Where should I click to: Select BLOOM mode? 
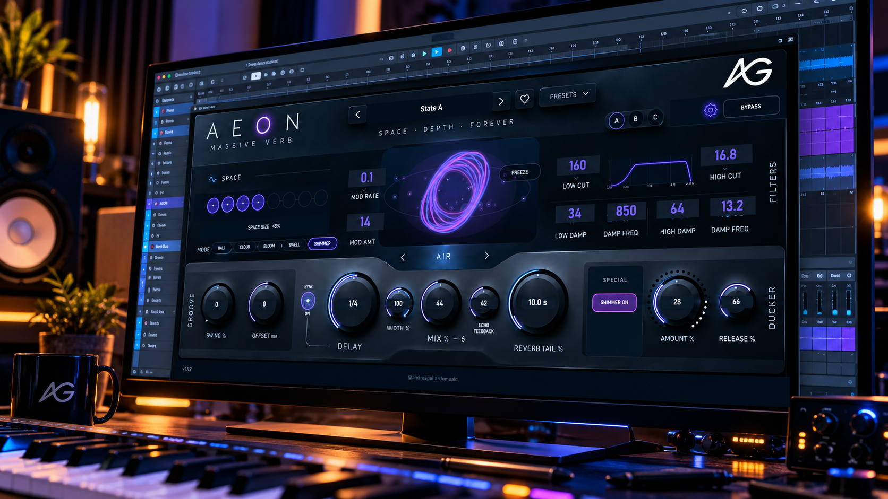(x=269, y=246)
